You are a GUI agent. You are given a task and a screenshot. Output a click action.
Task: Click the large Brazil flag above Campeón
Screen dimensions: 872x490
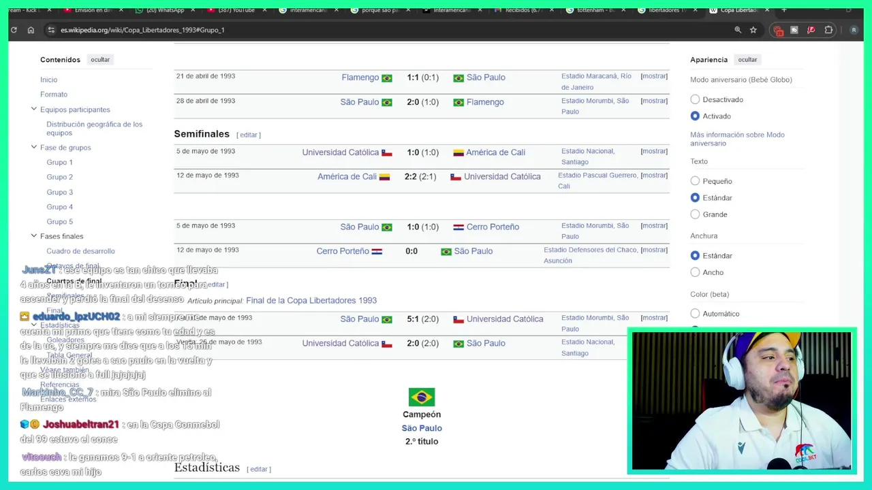[x=422, y=397]
